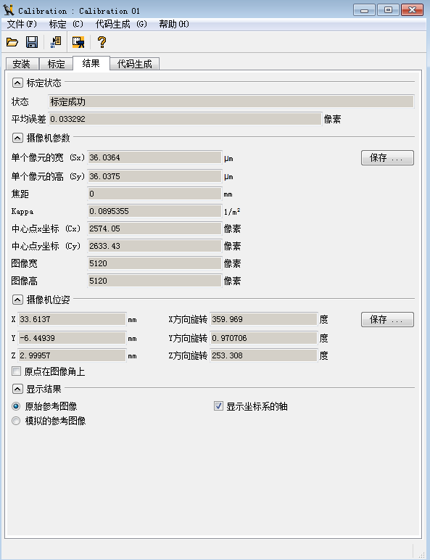This screenshot has height=560, width=430.
Task: Collapse the 显示结果 section
Action: click(17, 389)
